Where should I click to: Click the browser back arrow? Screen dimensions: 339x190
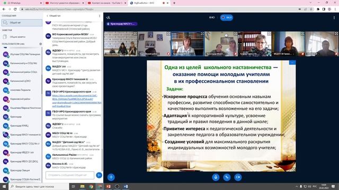click(x=4, y=9)
